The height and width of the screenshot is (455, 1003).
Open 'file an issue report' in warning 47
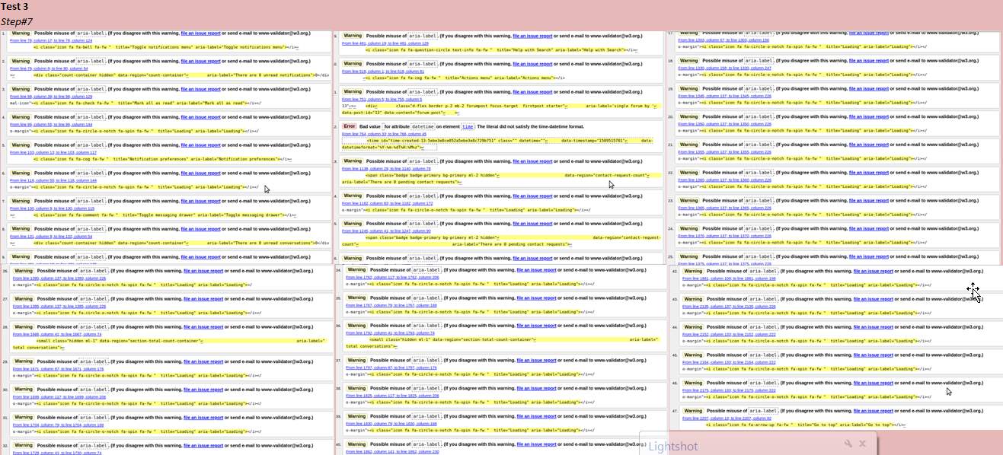874,411
